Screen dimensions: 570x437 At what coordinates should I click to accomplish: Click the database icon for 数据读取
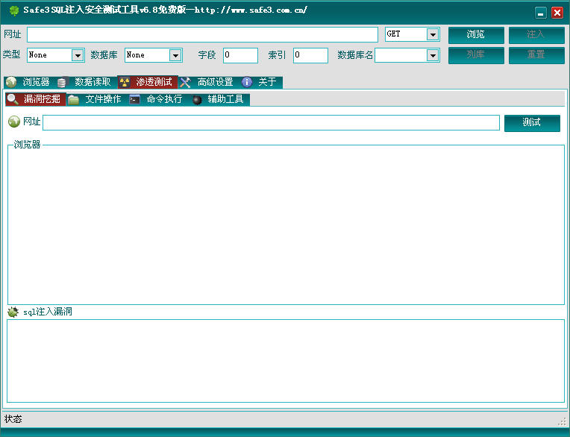(x=62, y=82)
